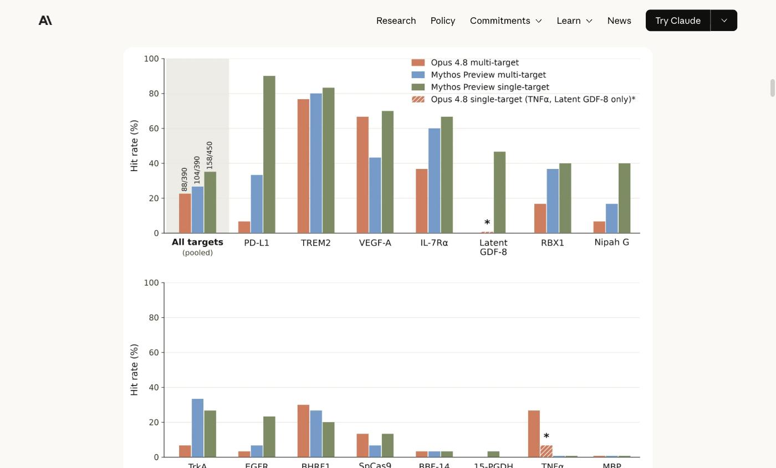Click the green Latent GDF-8 bar
Viewport: 776px width, 468px height.
pyautogui.click(x=499, y=192)
